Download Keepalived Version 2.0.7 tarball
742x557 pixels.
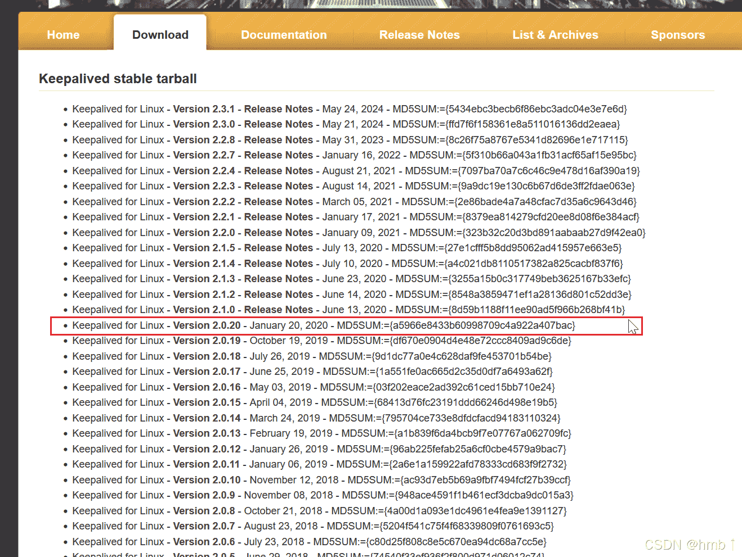tap(204, 526)
